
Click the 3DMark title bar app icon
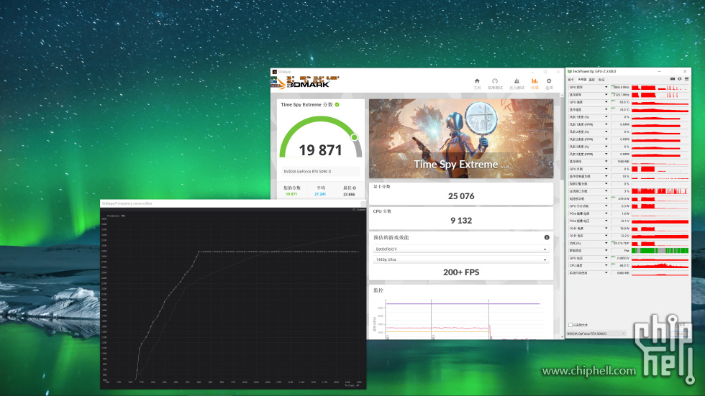coord(274,72)
